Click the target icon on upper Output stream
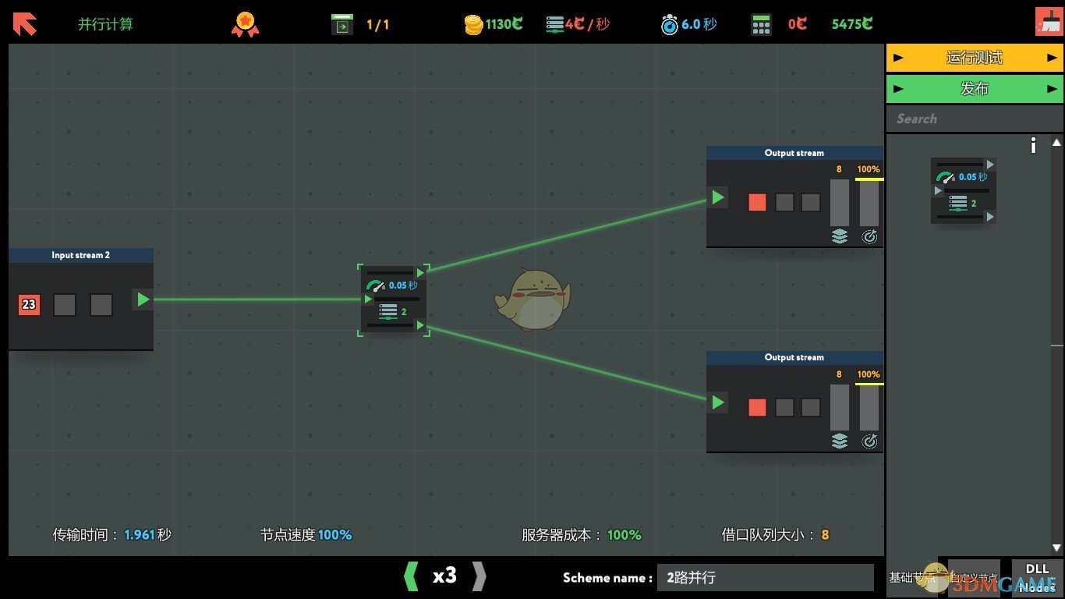 [x=869, y=236]
